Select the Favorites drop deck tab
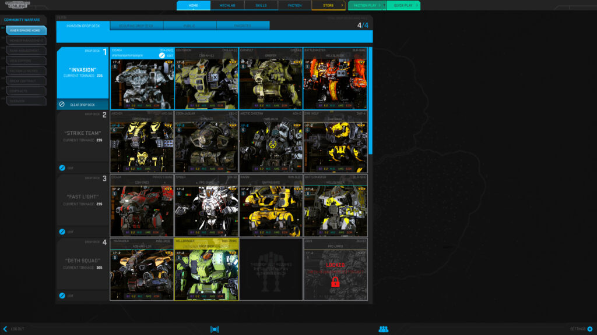The height and width of the screenshot is (335, 597). [243, 26]
